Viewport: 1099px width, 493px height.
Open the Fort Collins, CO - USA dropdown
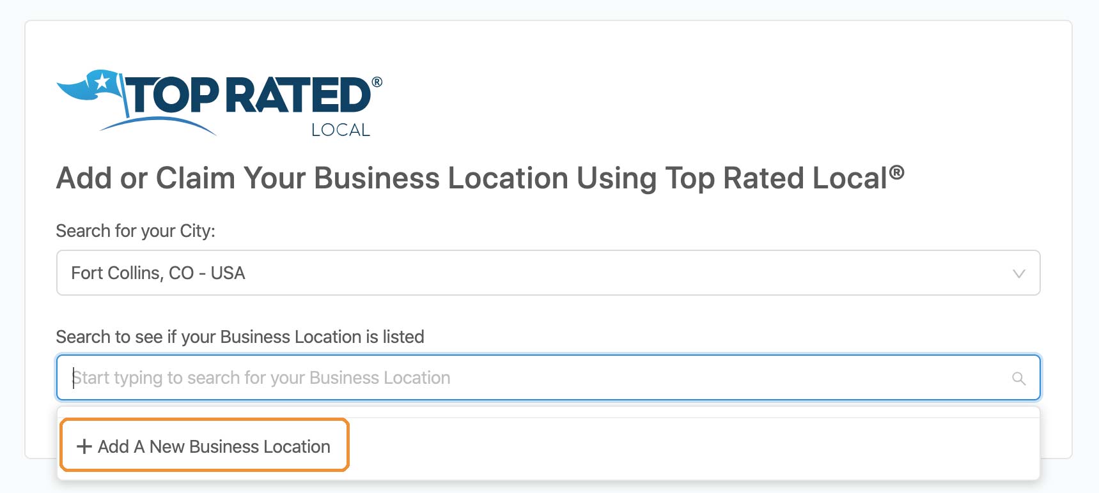coord(548,273)
